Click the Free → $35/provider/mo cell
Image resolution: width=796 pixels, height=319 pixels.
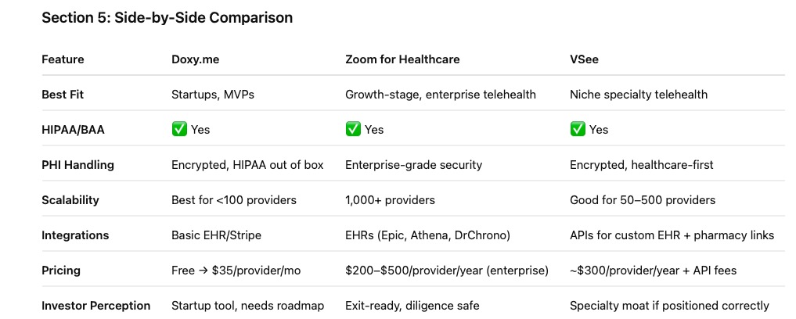236,271
